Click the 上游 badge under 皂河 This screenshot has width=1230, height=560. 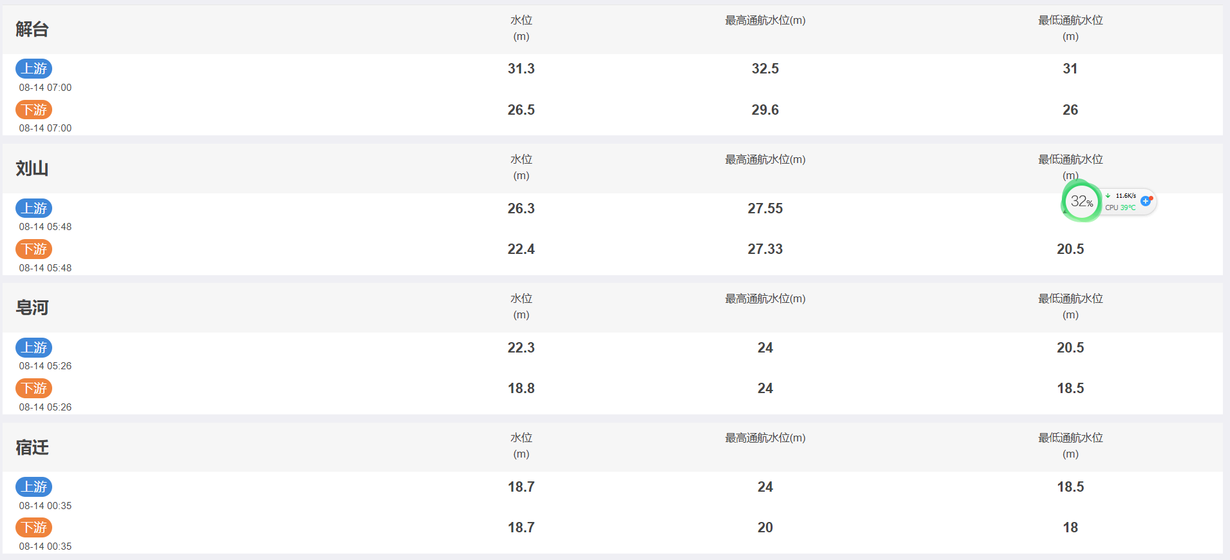[34, 347]
